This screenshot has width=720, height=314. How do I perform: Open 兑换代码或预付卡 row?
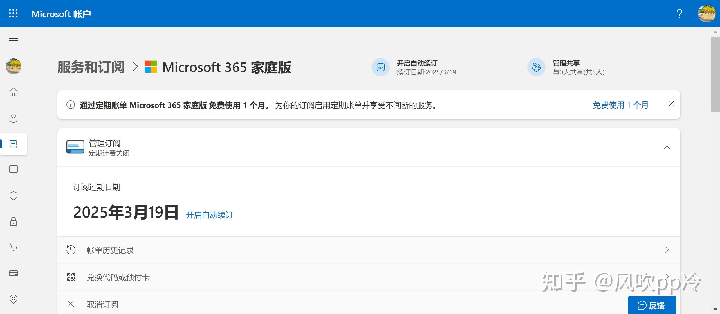[x=369, y=277]
